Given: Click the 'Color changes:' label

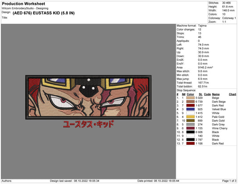Looking at the screenshot, I should point(186,29).
